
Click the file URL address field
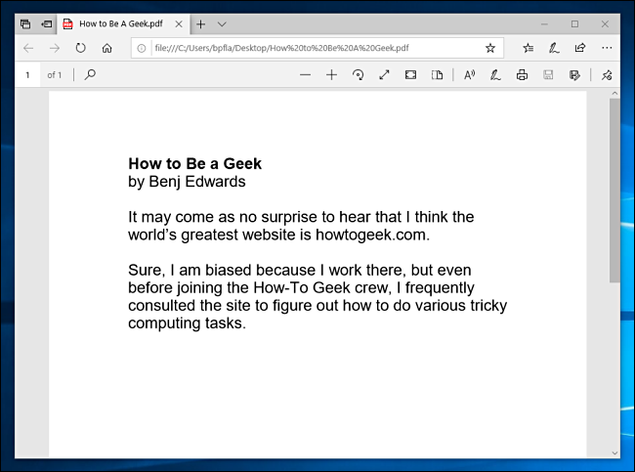(x=316, y=48)
